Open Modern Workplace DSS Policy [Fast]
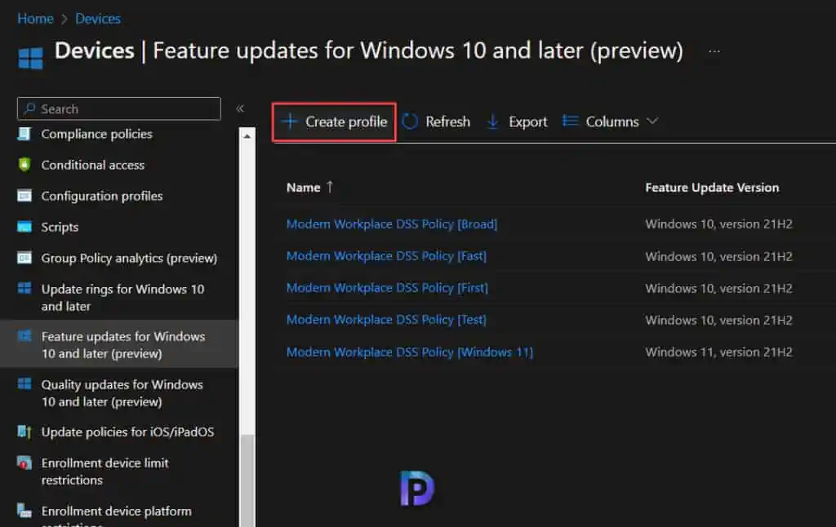Image resolution: width=836 pixels, height=527 pixels. click(386, 256)
